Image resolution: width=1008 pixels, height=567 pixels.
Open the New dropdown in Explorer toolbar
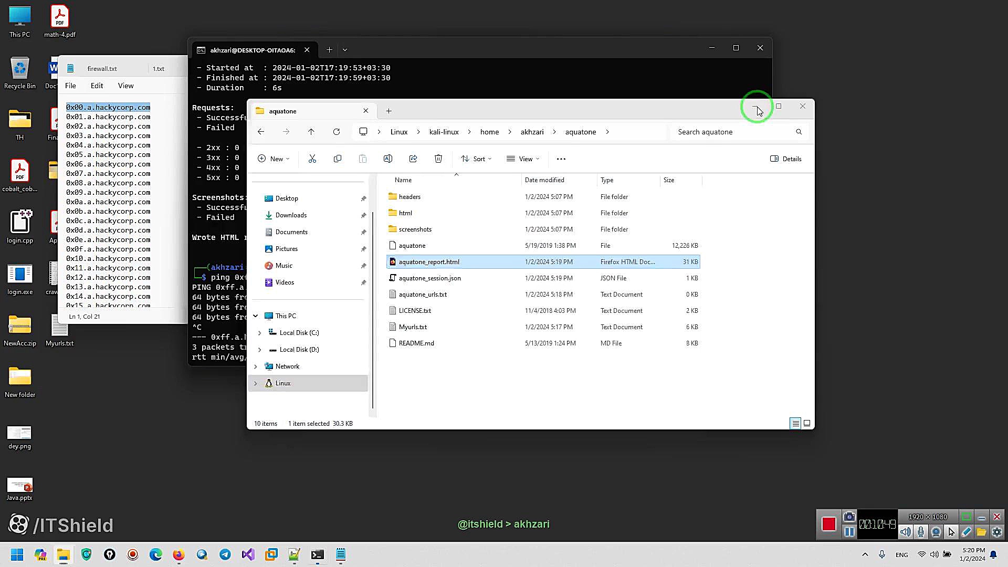pos(274,159)
